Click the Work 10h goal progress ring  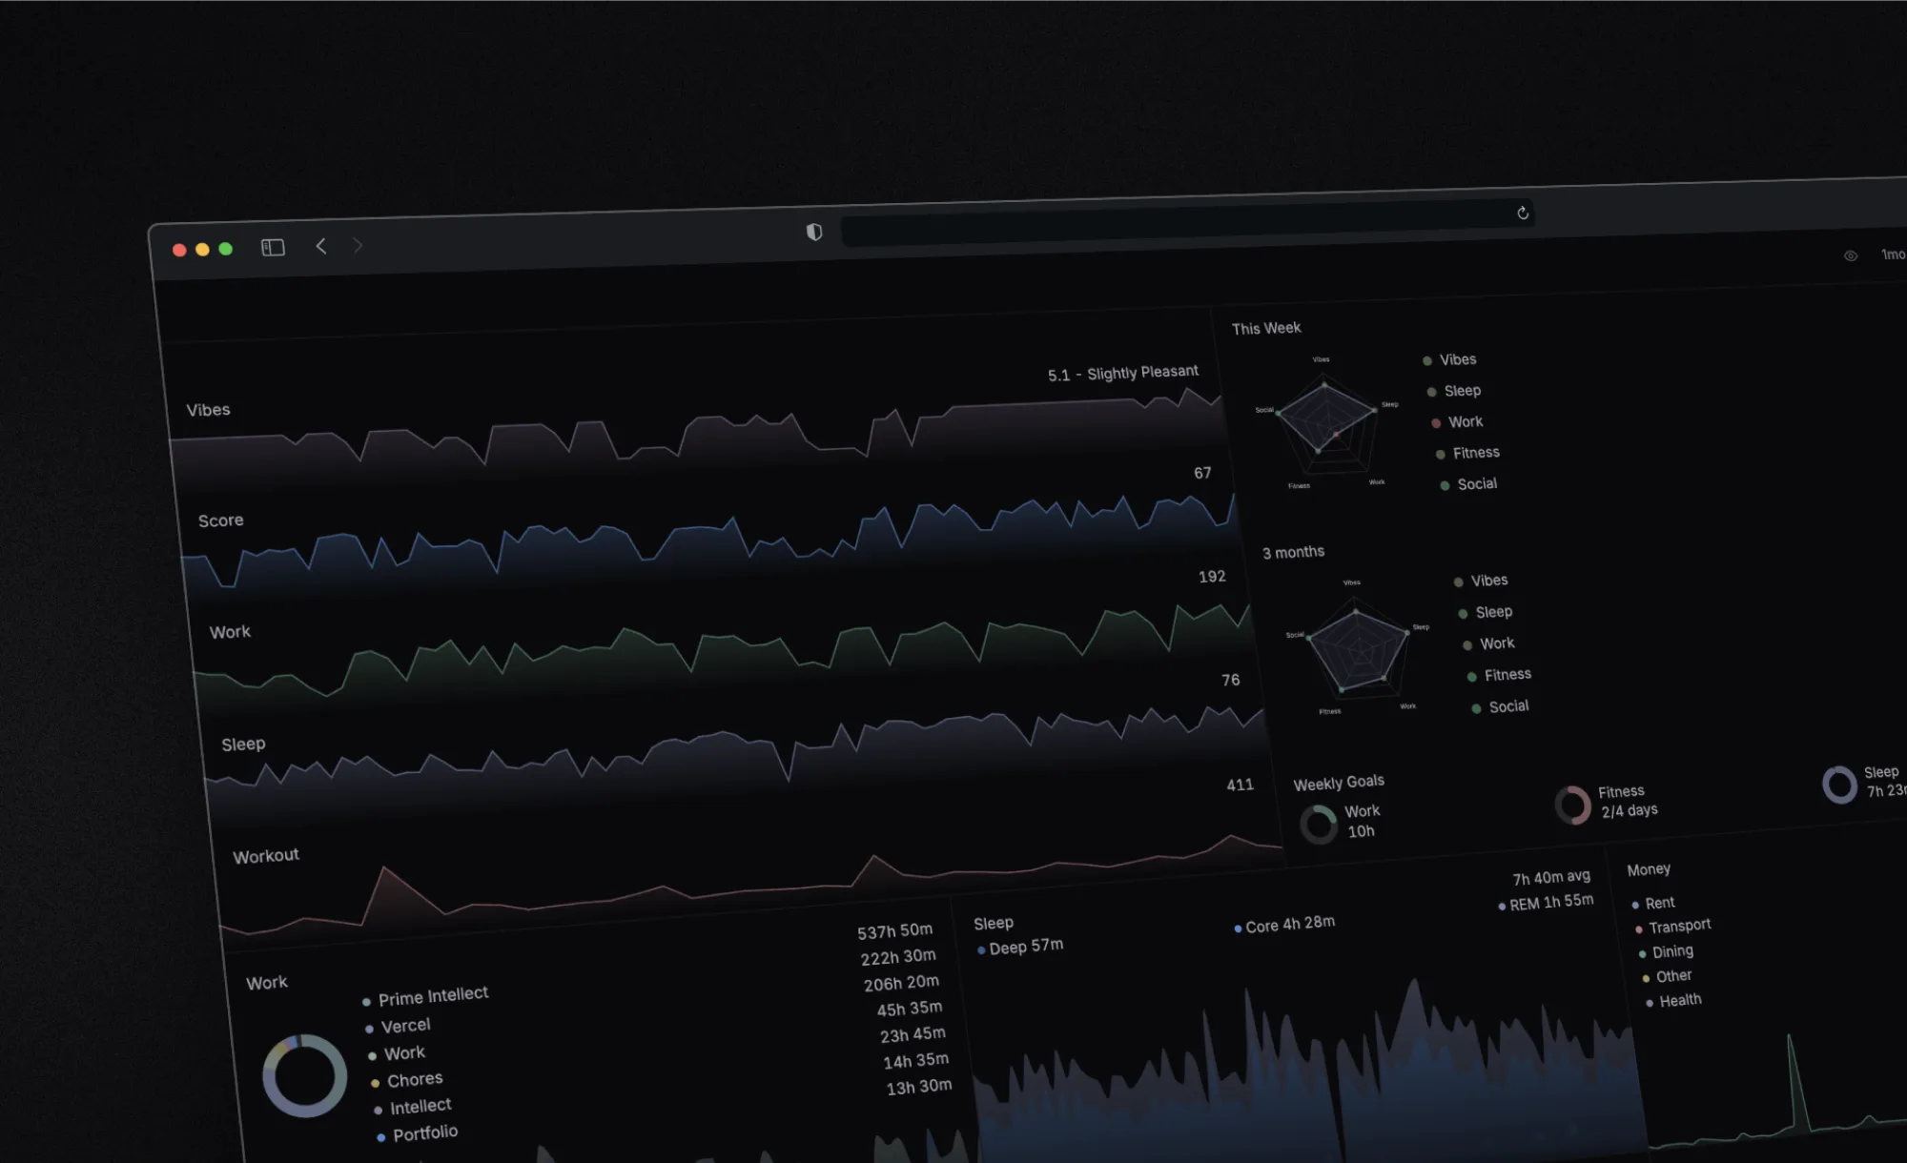click(x=1319, y=825)
